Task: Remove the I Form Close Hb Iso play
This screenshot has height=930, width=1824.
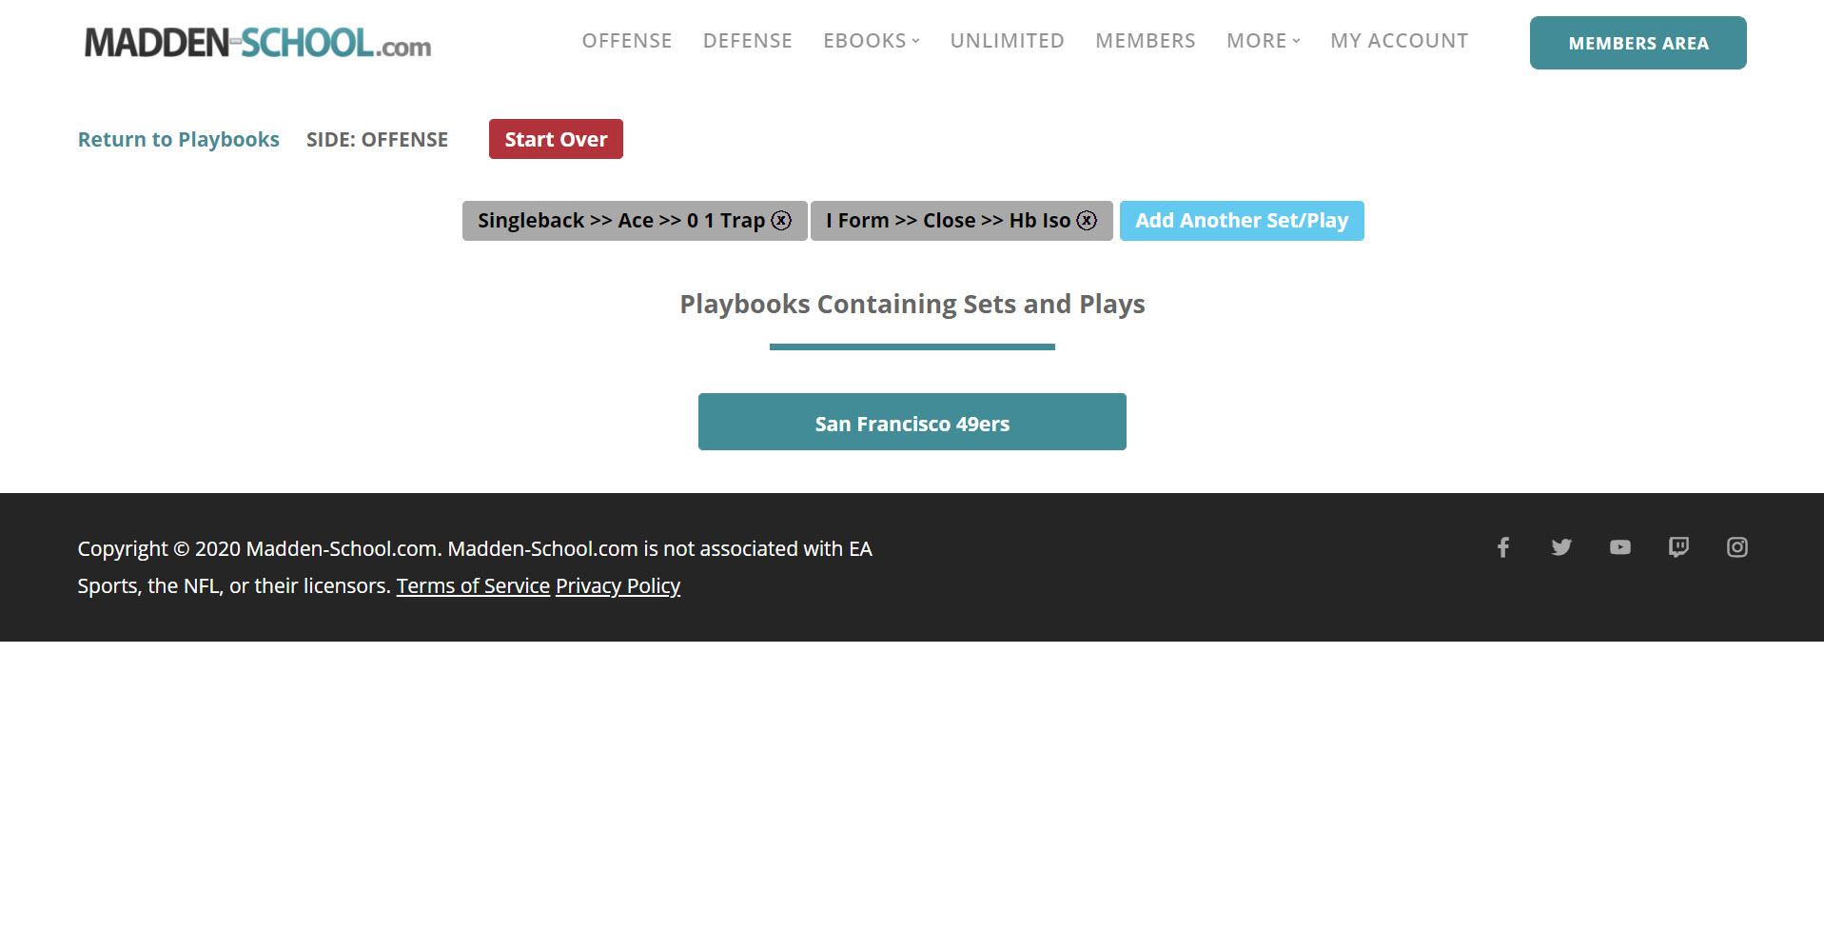Action: [1087, 221]
